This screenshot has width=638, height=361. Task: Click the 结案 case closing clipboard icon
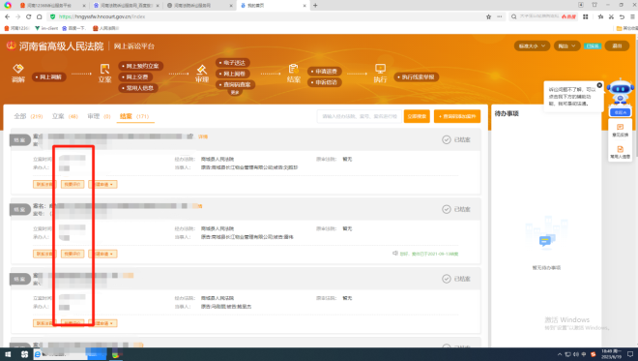click(293, 69)
